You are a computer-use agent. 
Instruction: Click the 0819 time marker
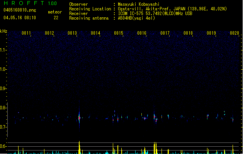(211, 33)
